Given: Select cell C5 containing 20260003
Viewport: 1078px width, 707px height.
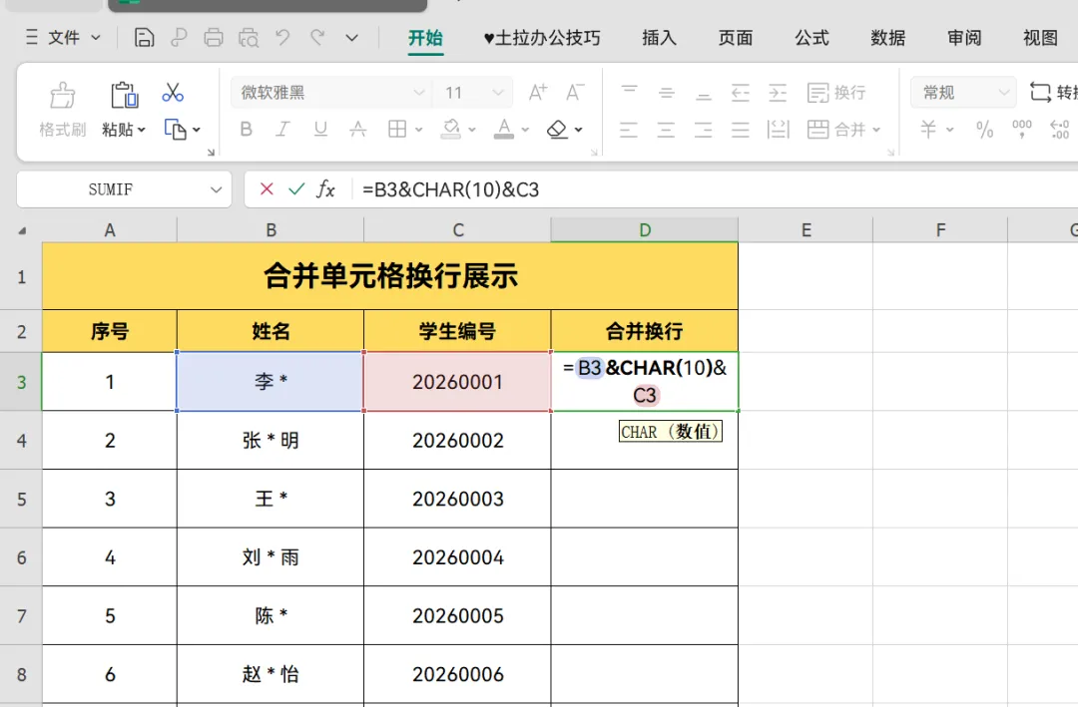Looking at the screenshot, I should point(457,499).
